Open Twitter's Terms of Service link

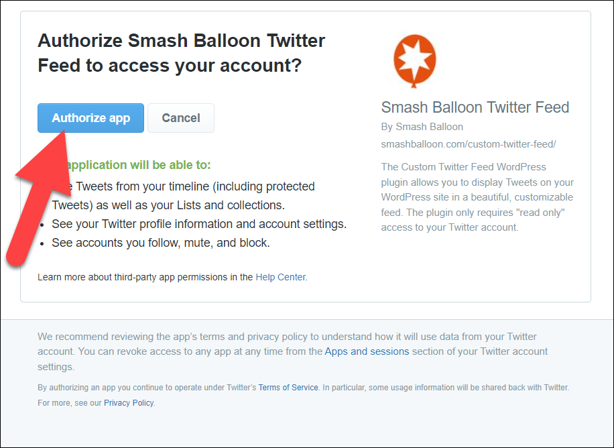point(288,388)
